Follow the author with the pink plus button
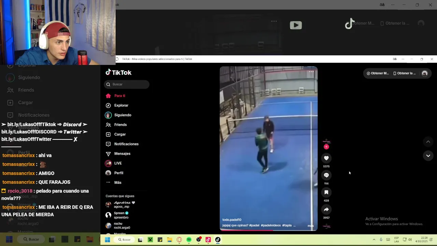The height and width of the screenshot is (246, 437). (x=326, y=147)
